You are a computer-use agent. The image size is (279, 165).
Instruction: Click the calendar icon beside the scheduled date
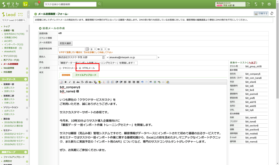click(87, 49)
